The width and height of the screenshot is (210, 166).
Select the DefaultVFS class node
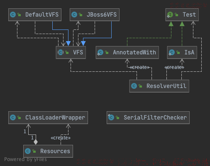[x=35, y=15]
